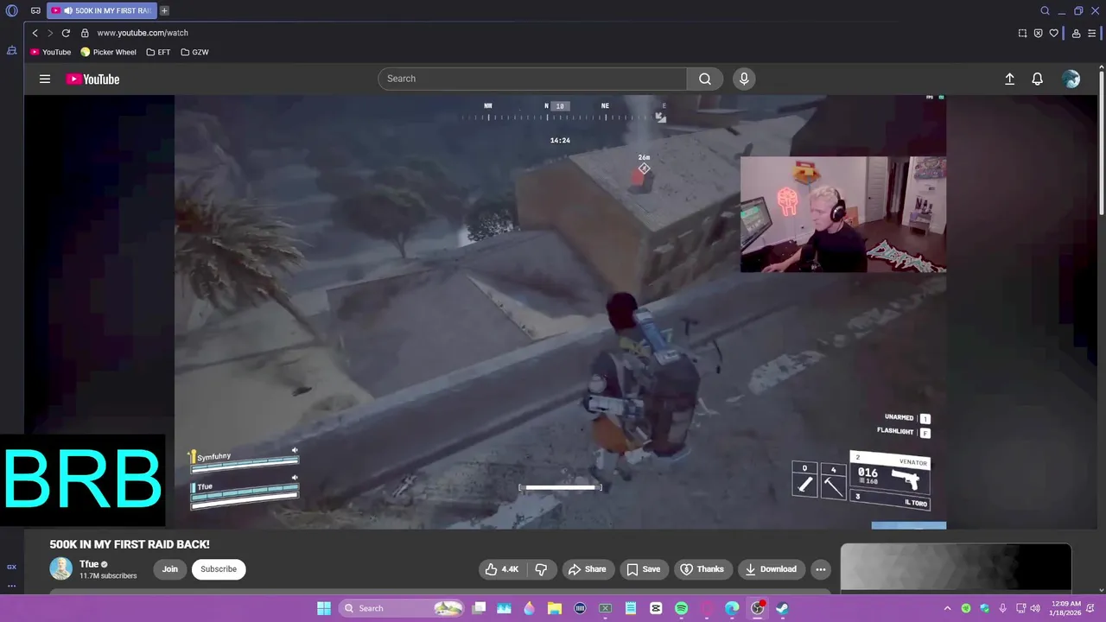The width and height of the screenshot is (1106, 622).
Task: Open the more actions three-dot menu
Action: click(821, 569)
